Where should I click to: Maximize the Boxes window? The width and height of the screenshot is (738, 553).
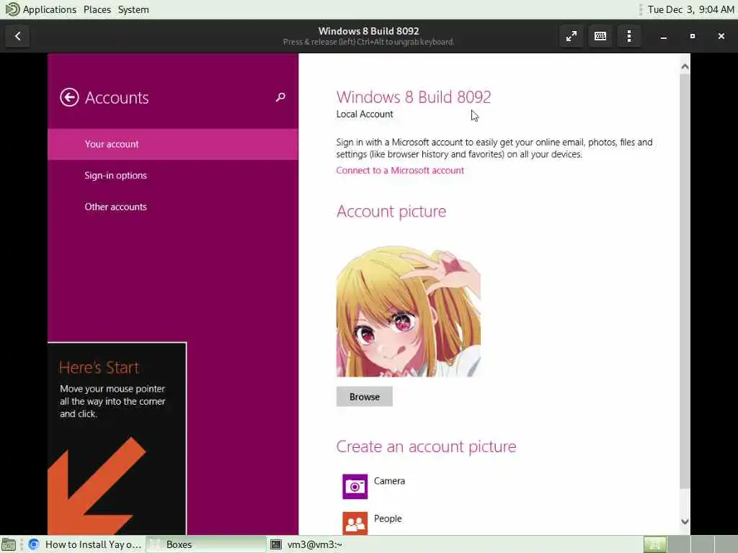[693, 36]
